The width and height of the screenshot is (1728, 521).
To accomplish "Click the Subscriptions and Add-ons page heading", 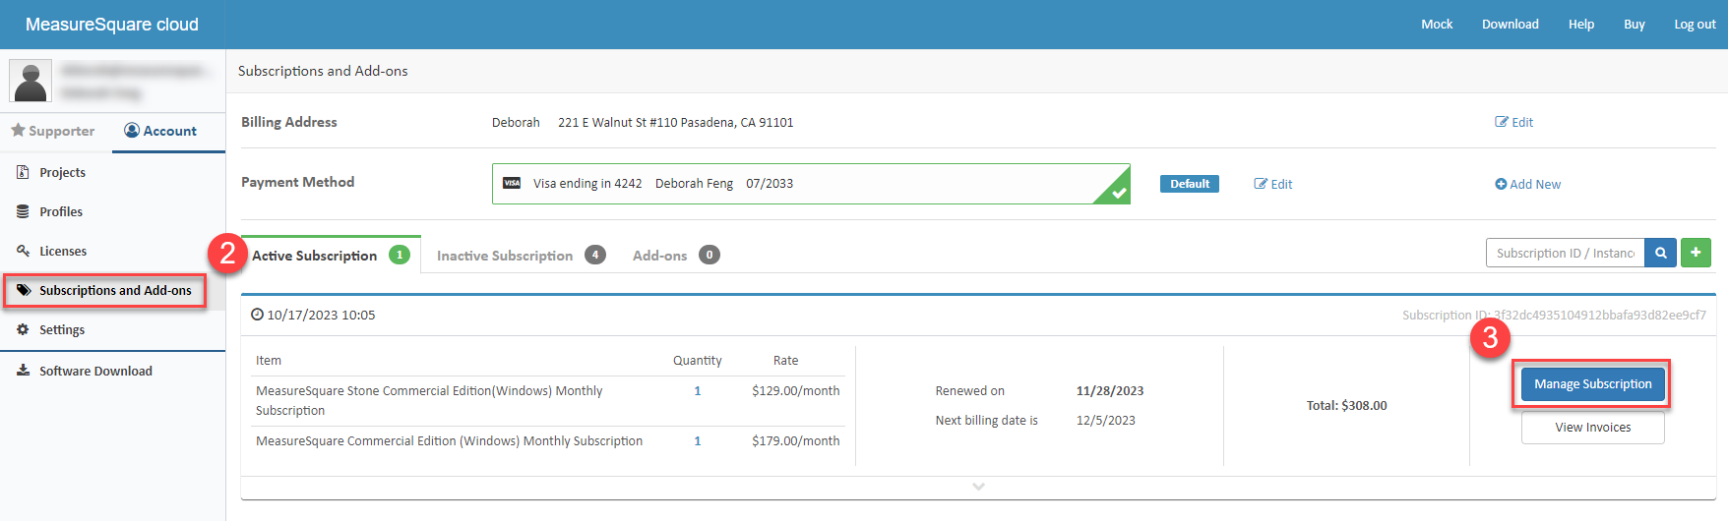I will (x=323, y=71).
